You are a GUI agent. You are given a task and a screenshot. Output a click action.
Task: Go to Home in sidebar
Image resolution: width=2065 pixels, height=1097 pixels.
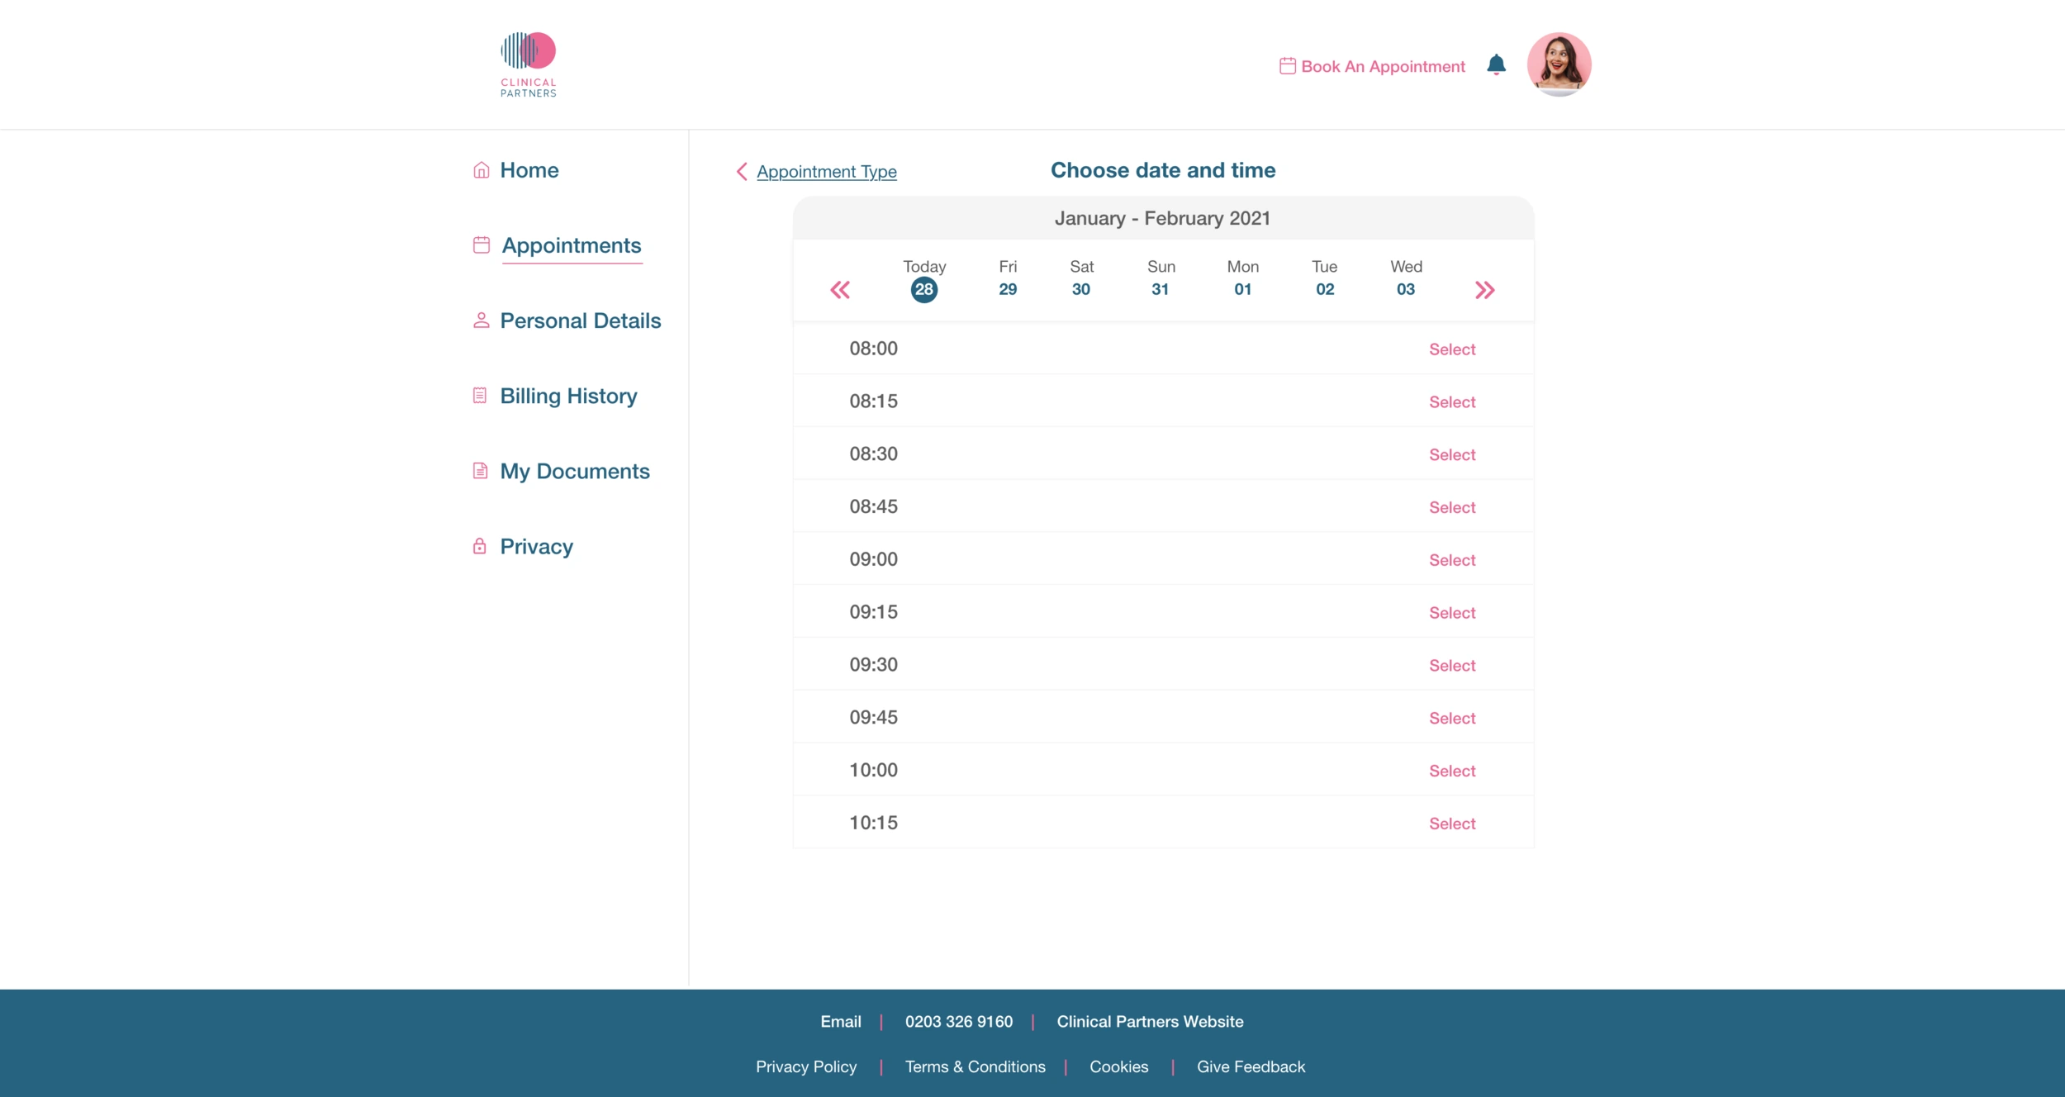(x=529, y=170)
